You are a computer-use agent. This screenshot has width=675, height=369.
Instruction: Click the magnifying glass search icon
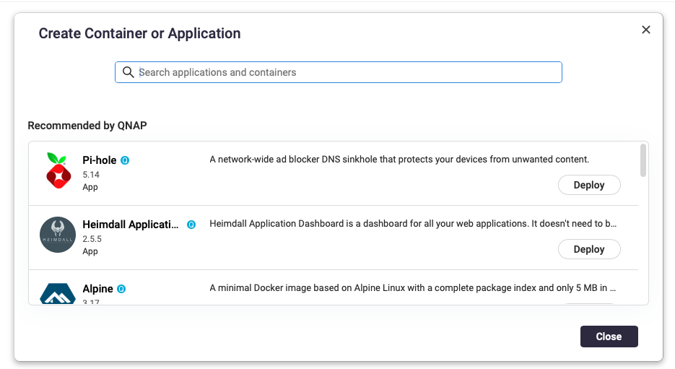point(128,72)
